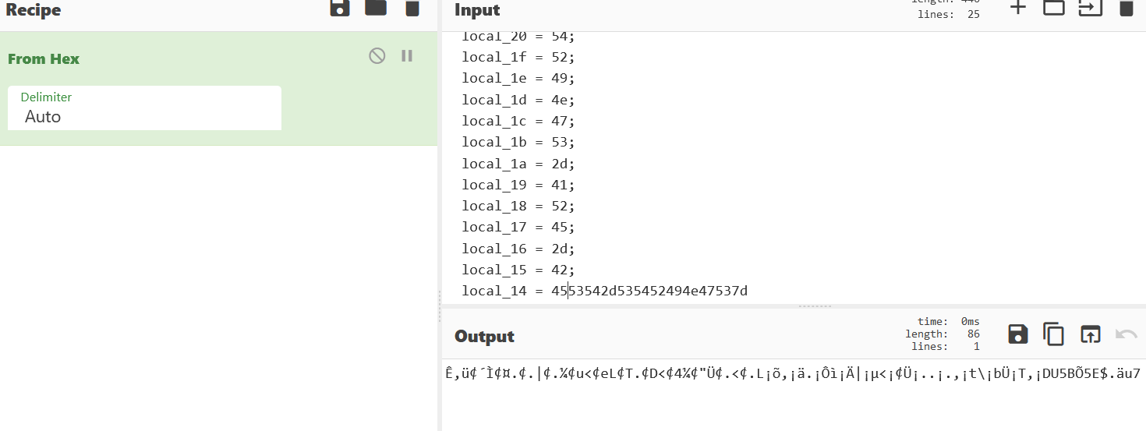Click the local_14 hex string line

pos(605,291)
